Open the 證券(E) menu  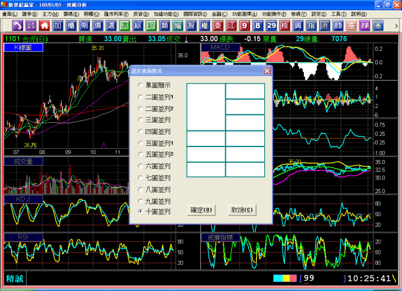pyautogui.click(x=30, y=14)
